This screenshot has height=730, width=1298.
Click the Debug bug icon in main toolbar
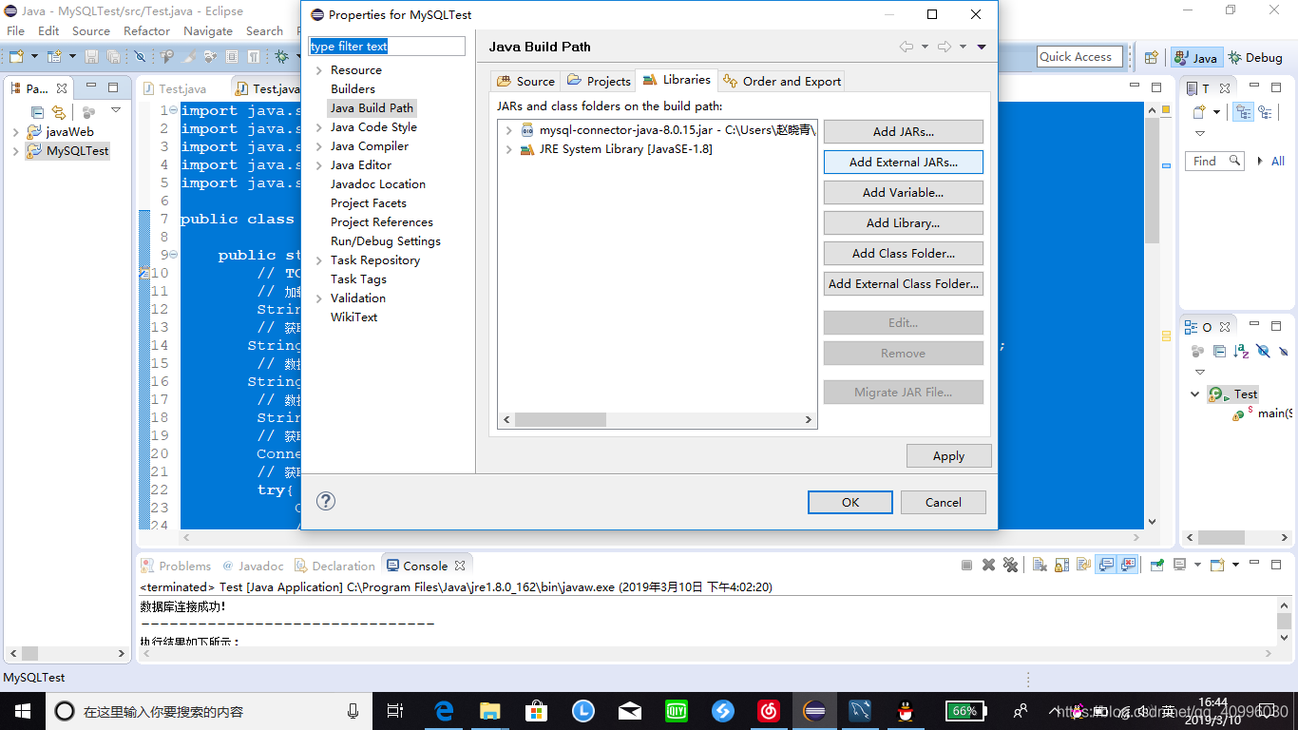click(x=281, y=57)
